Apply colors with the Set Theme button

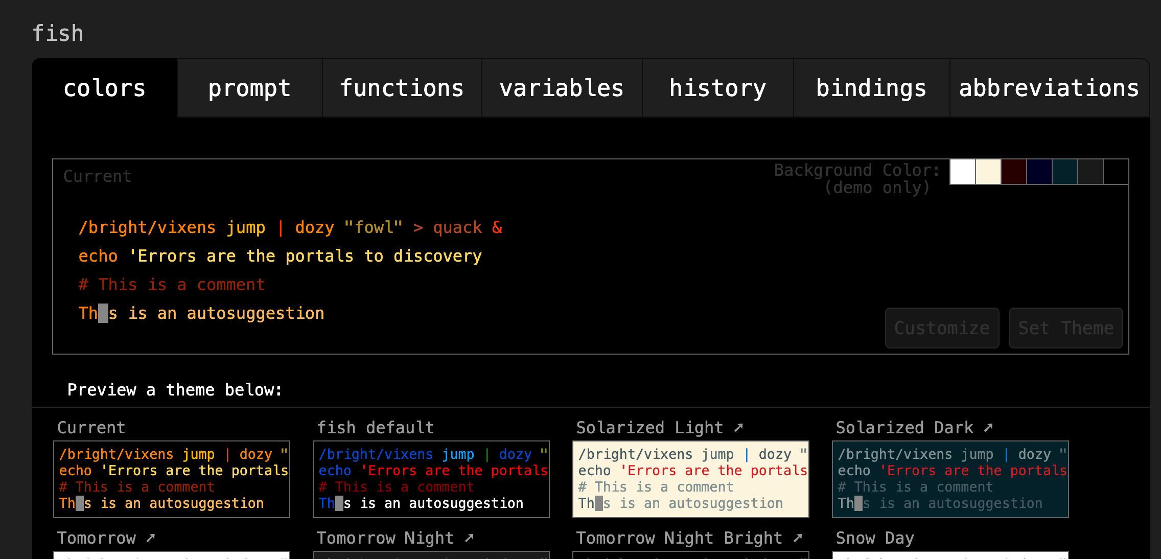click(1065, 328)
